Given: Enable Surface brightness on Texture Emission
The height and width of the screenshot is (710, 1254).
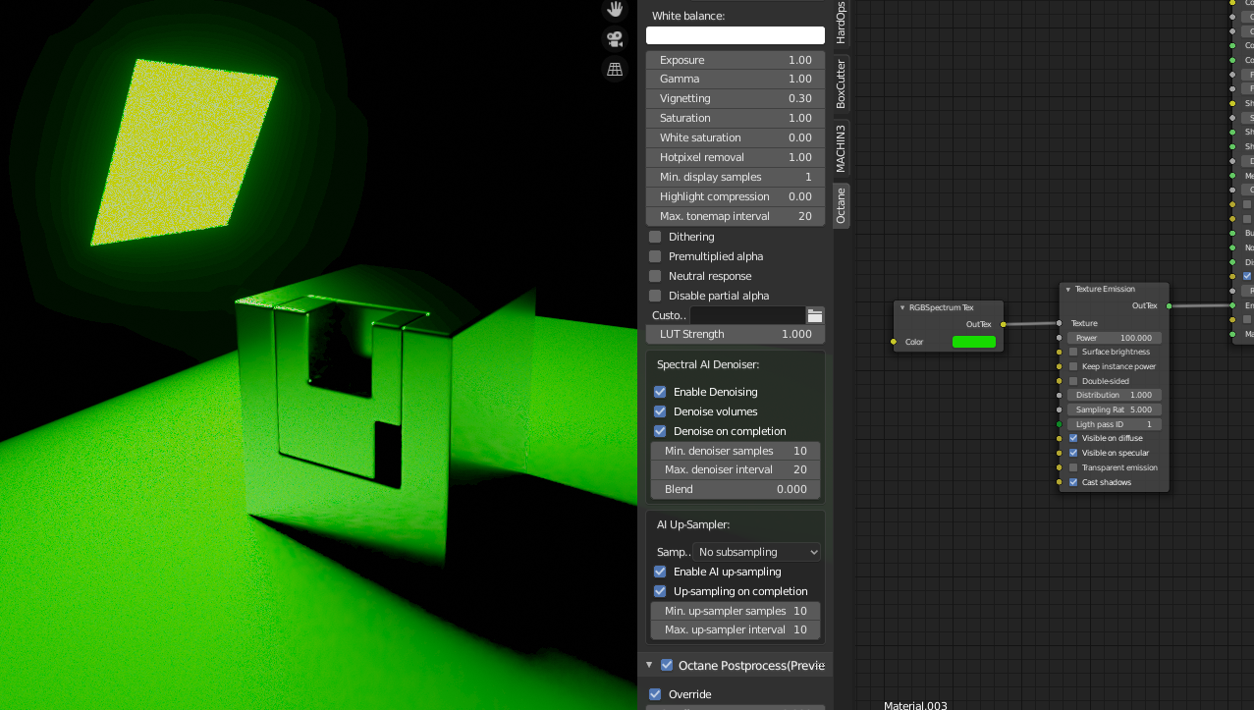Looking at the screenshot, I should [1073, 352].
